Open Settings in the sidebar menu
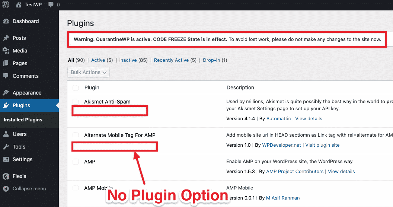The height and width of the screenshot is (207, 393). click(22, 159)
